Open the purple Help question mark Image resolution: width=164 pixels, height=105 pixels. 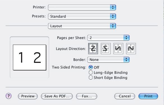click(9, 96)
